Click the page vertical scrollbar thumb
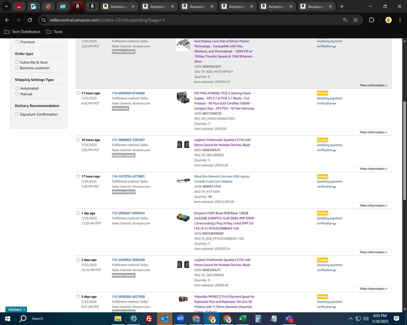Viewport: 407px width, 325px height. (x=404, y=151)
